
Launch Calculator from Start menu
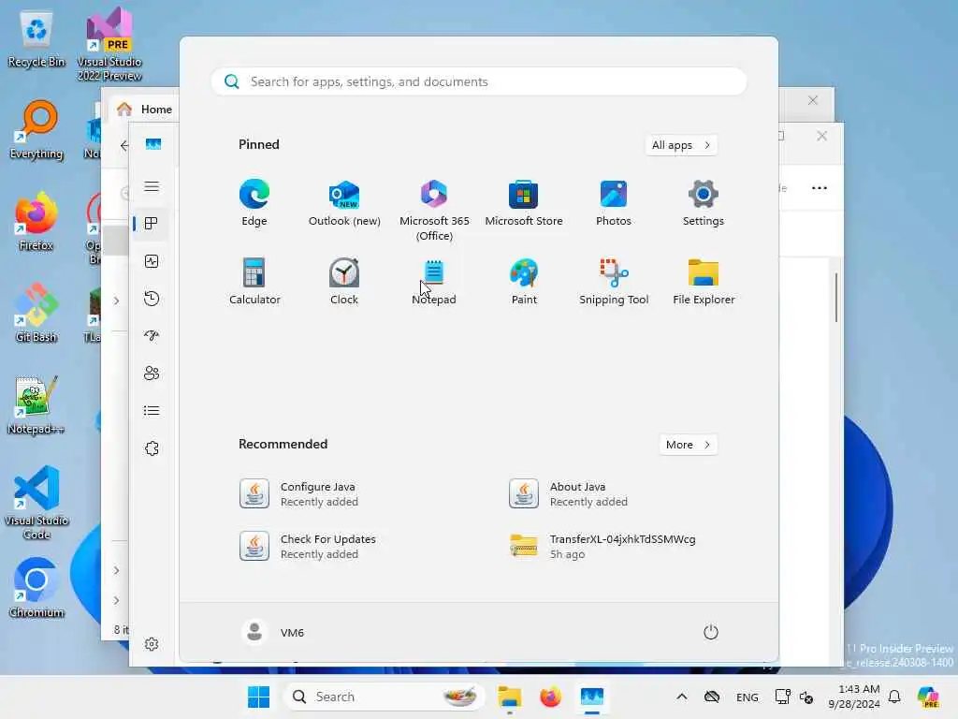254,281
